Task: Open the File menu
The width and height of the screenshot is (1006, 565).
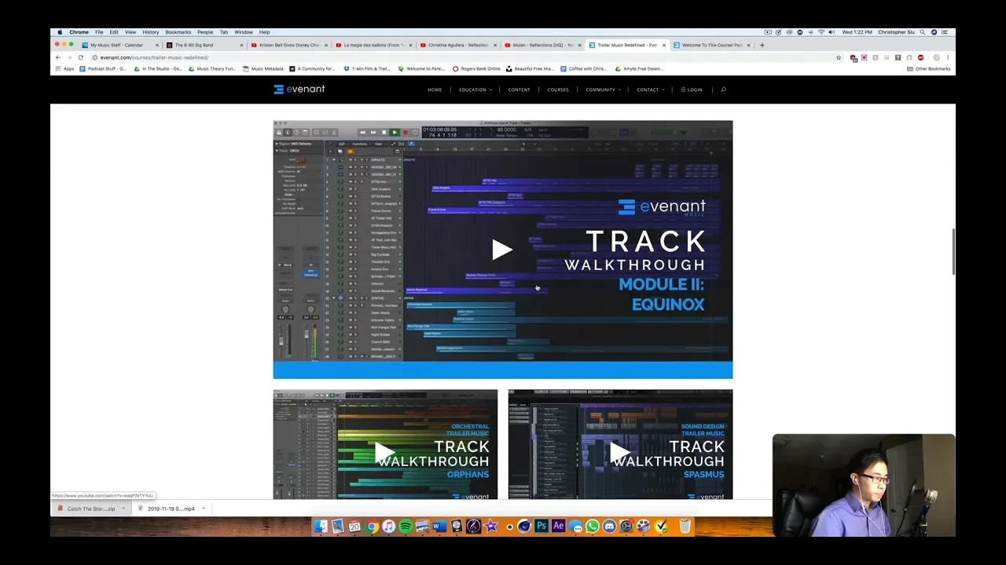Action: [99, 32]
